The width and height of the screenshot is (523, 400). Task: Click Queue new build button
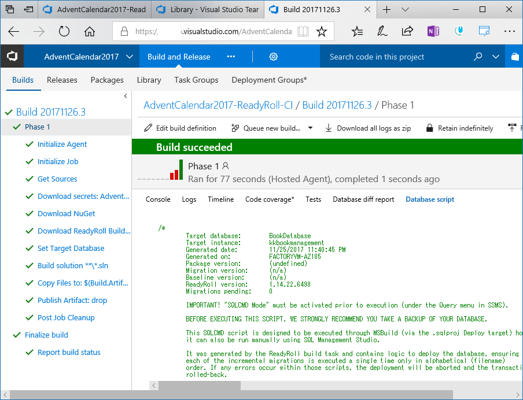[266, 128]
